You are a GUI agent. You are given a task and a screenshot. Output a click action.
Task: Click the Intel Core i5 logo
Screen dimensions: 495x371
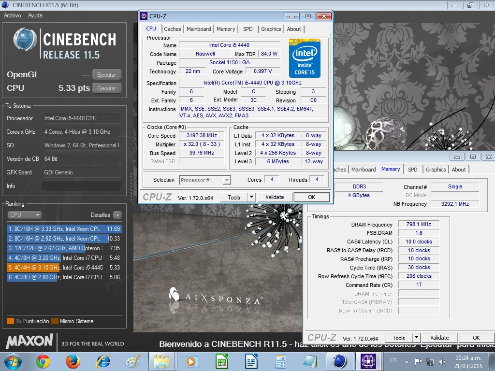(x=305, y=58)
